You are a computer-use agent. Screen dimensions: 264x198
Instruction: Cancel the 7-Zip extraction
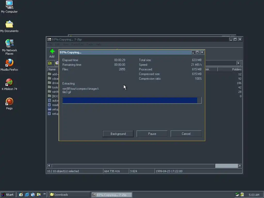[x=186, y=134]
